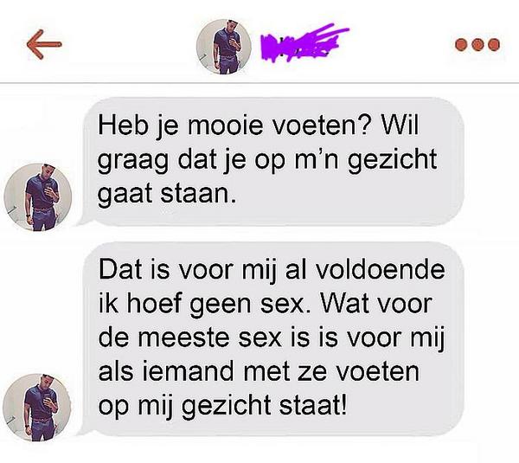
Task: Click the word 'staat!' ending the last message
Action: point(313,405)
